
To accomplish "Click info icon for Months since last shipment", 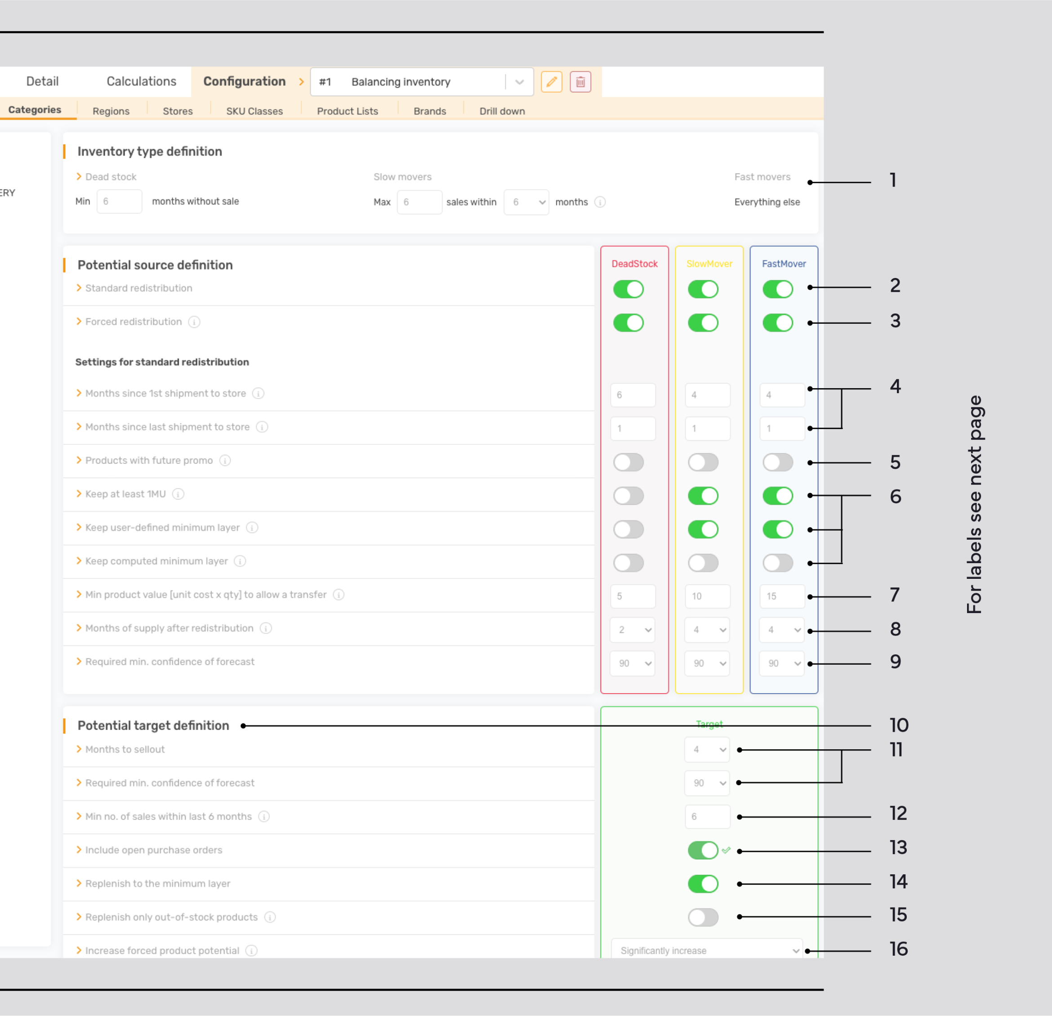I will click(262, 427).
